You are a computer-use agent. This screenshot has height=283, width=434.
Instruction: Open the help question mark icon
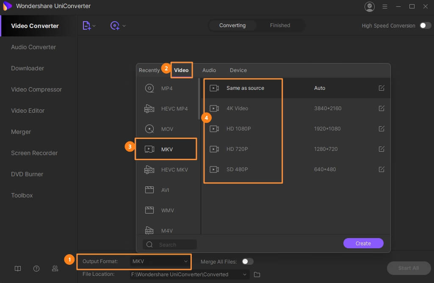click(36, 268)
